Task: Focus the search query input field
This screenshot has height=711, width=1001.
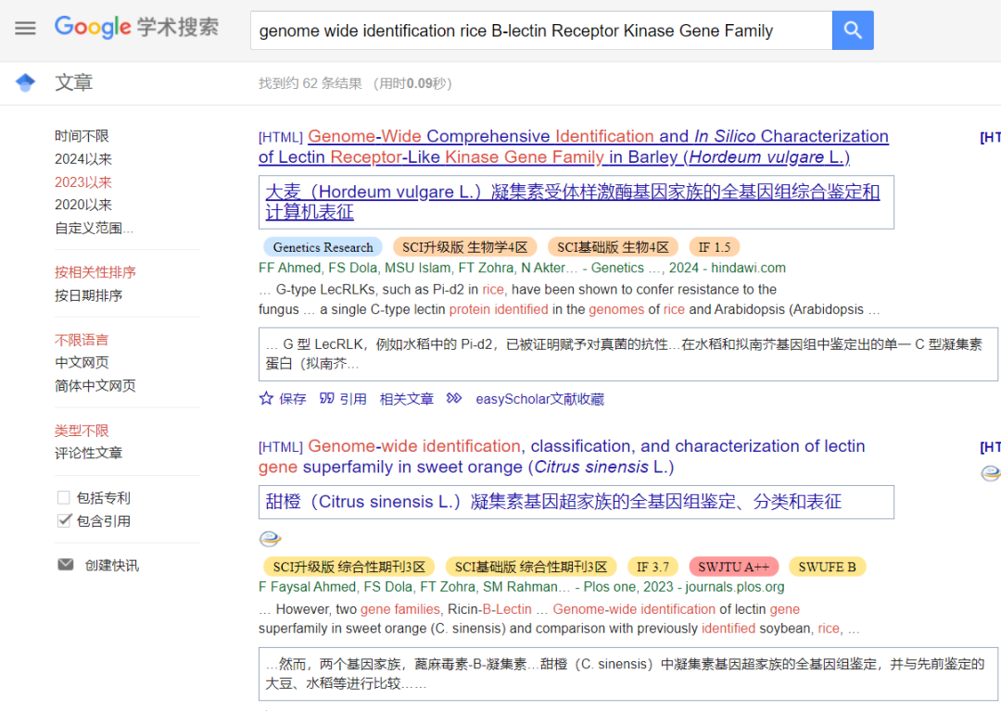Action: (x=541, y=30)
